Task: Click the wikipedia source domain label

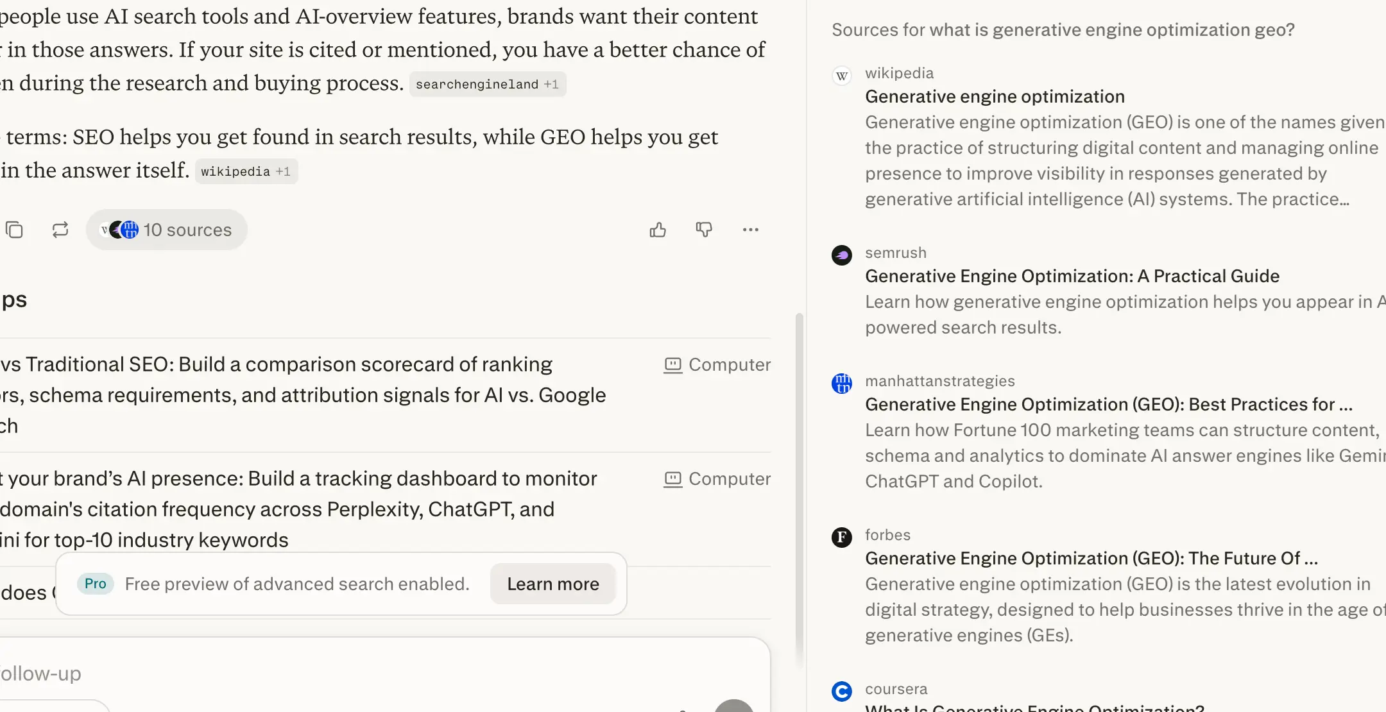Action: [x=899, y=73]
